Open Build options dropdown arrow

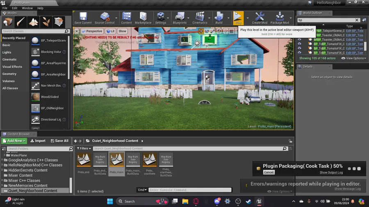click(228, 18)
